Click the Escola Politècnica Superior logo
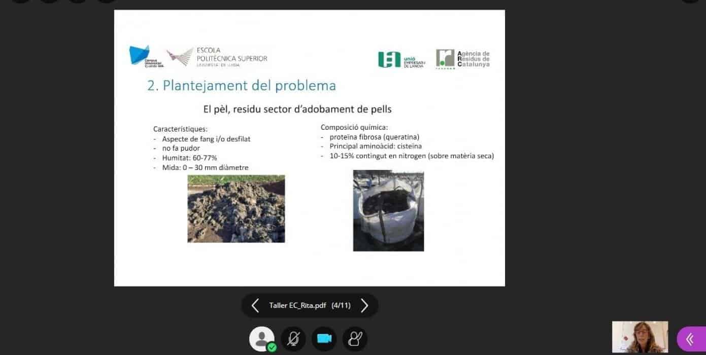 tap(217, 57)
